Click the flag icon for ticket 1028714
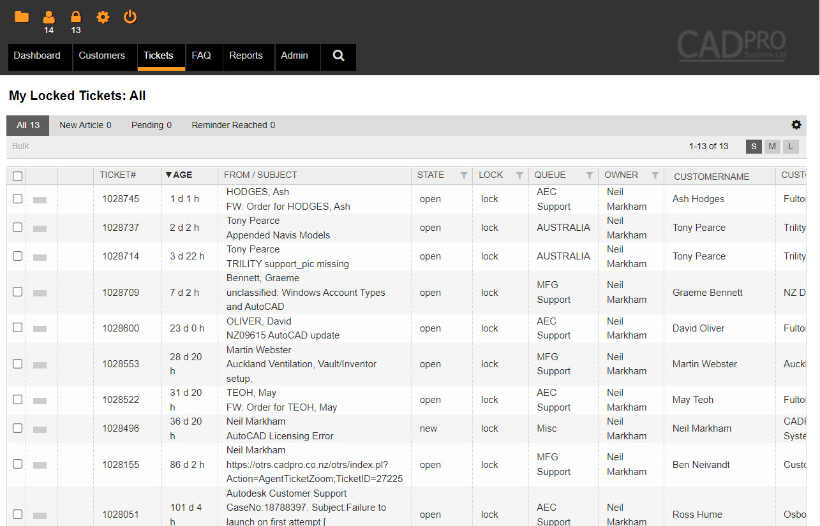This screenshot has height=526, width=820. coord(40,257)
